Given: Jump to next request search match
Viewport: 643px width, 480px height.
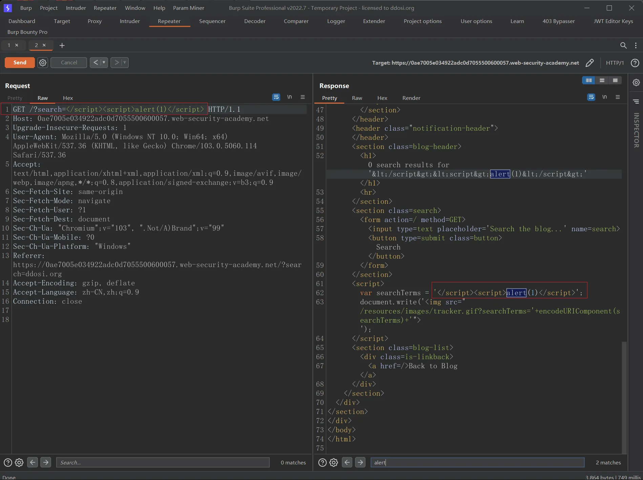Looking at the screenshot, I should pyautogui.click(x=46, y=462).
